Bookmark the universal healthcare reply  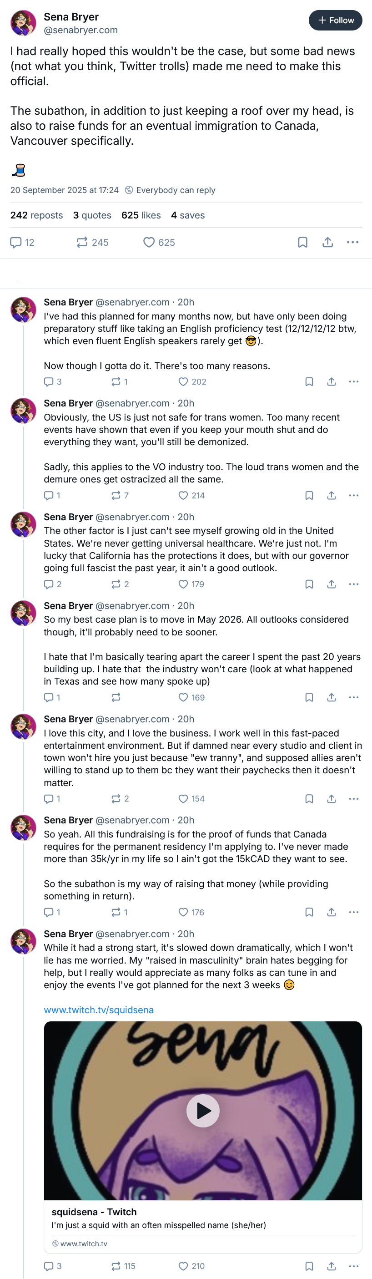point(309,584)
